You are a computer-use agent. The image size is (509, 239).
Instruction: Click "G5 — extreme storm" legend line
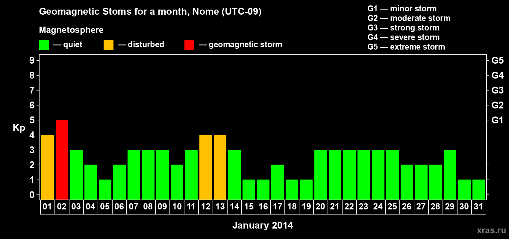pos(406,47)
